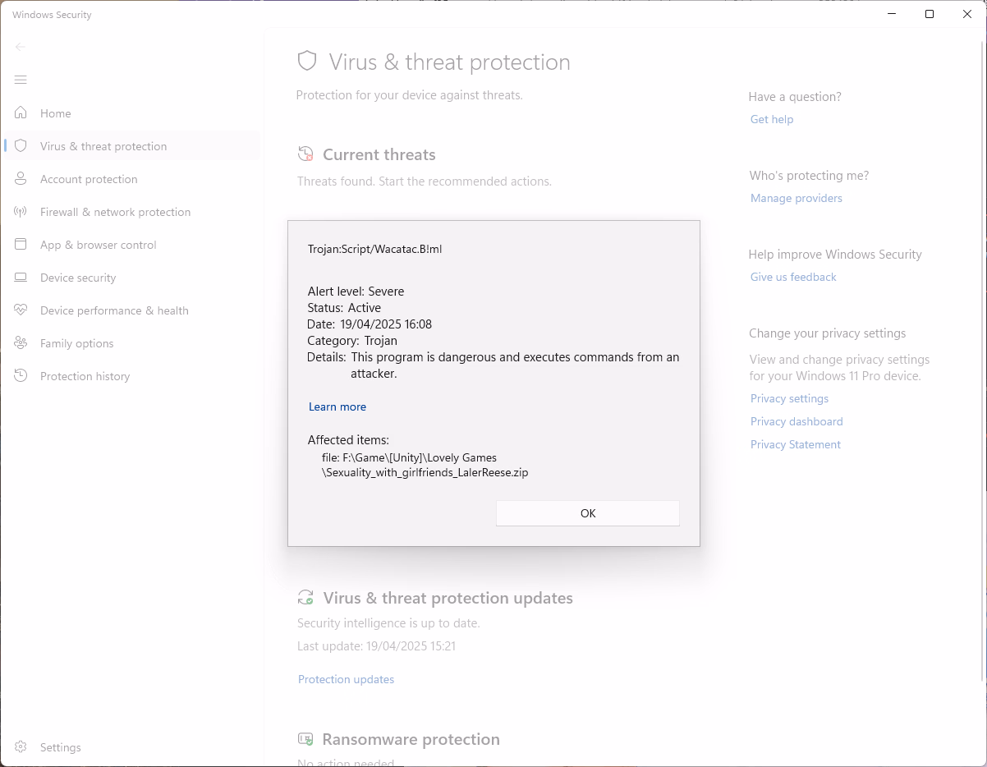Click the affected file path text
Screen dimensions: 987x767
425,465
